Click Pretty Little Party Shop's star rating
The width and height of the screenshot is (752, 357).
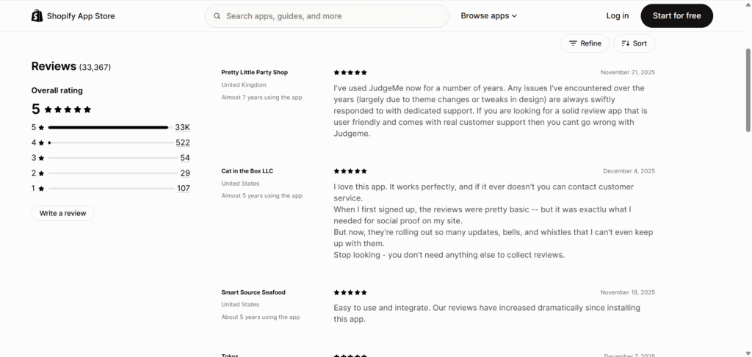(350, 72)
